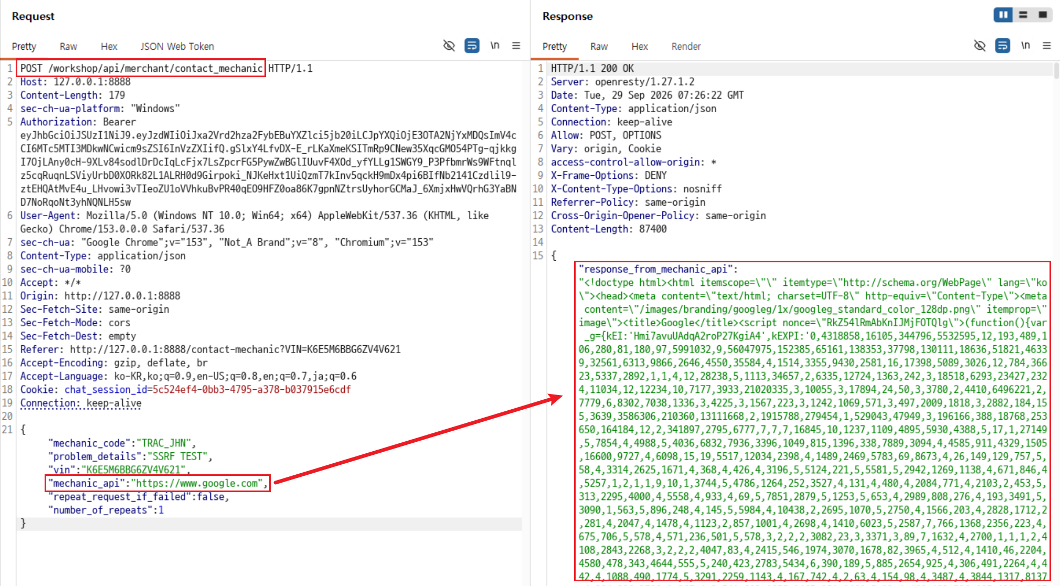Click the "mechanic_code":"TRAC_JHN" JSON line
The height and width of the screenshot is (586, 1060).
[x=122, y=443]
